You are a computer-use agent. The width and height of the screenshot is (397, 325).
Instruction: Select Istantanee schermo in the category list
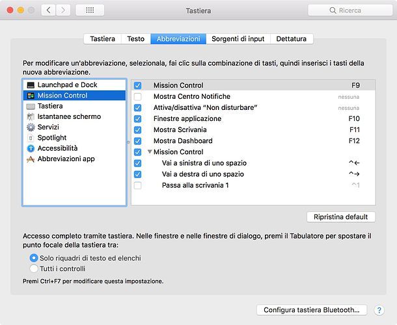[74, 116]
